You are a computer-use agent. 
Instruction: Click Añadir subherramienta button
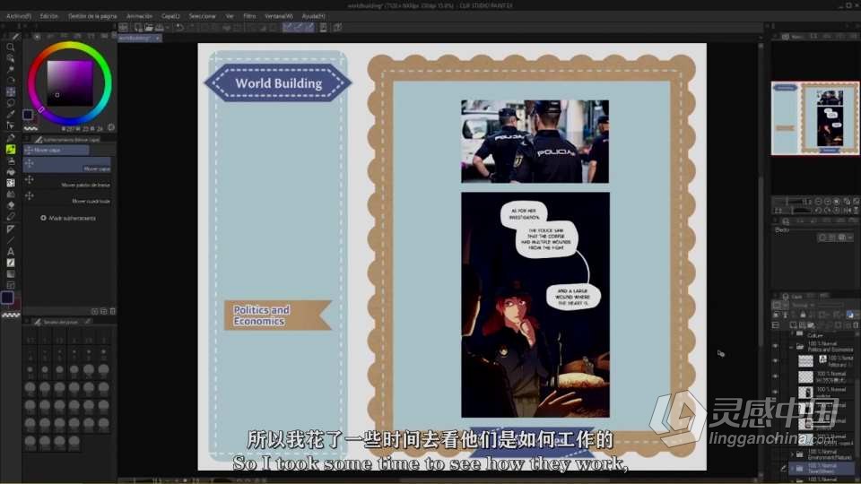(x=68, y=218)
